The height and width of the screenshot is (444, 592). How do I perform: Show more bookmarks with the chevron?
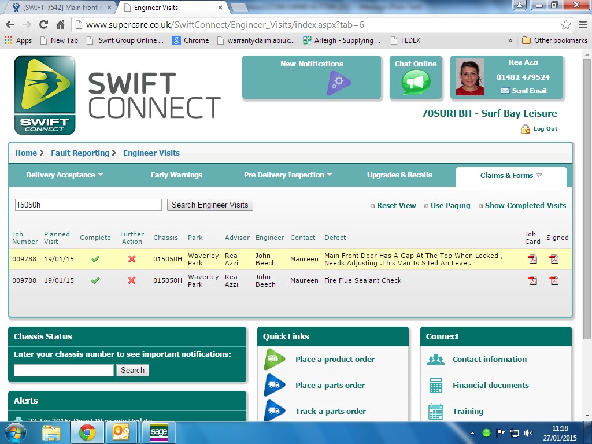pyautogui.click(x=510, y=40)
